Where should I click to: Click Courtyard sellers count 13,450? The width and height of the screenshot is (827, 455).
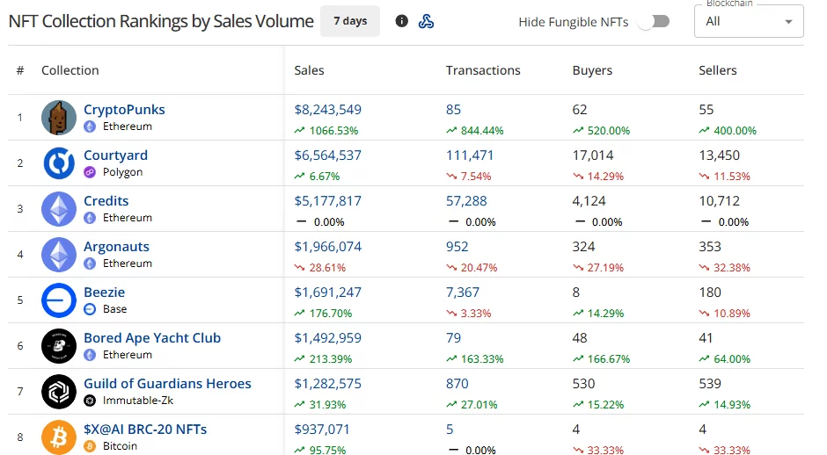720,155
